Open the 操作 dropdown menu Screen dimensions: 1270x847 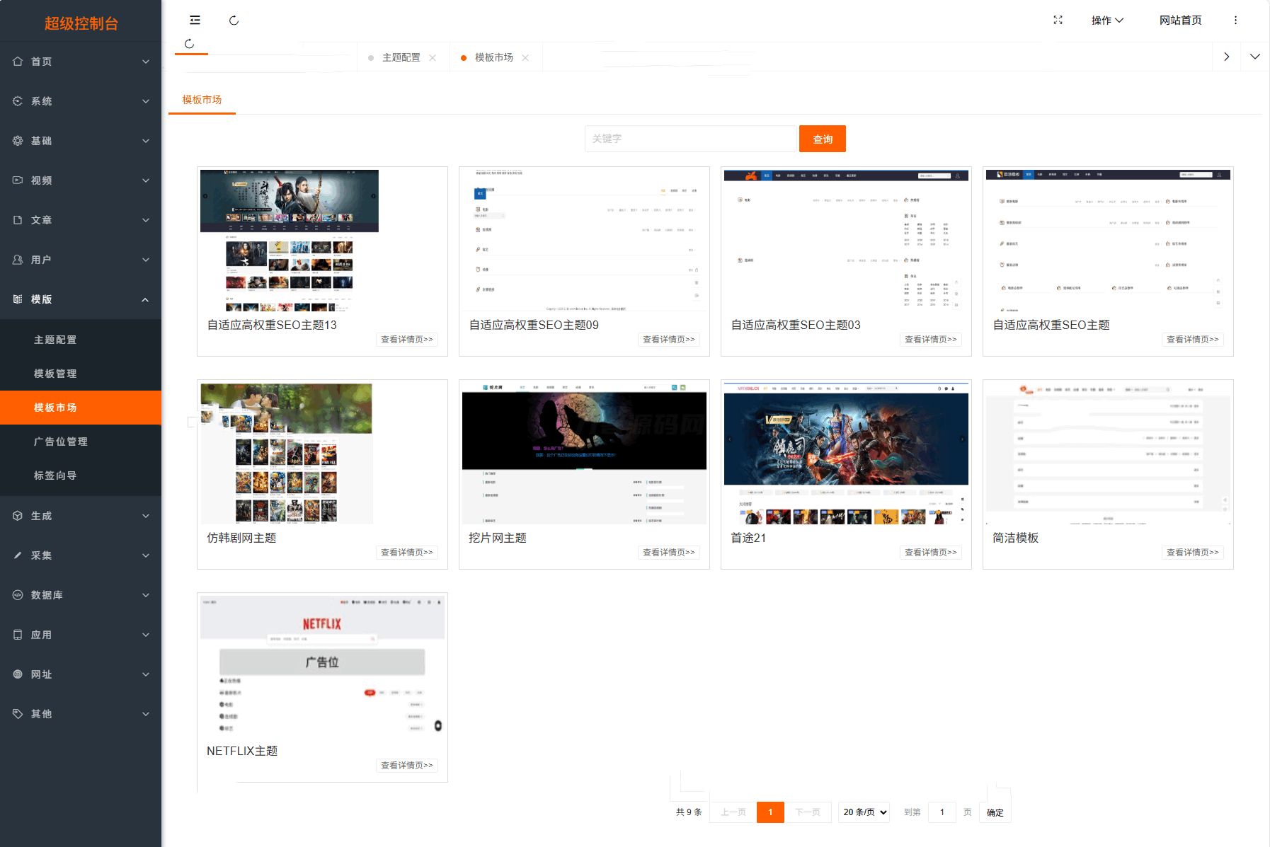coord(1107,20)
